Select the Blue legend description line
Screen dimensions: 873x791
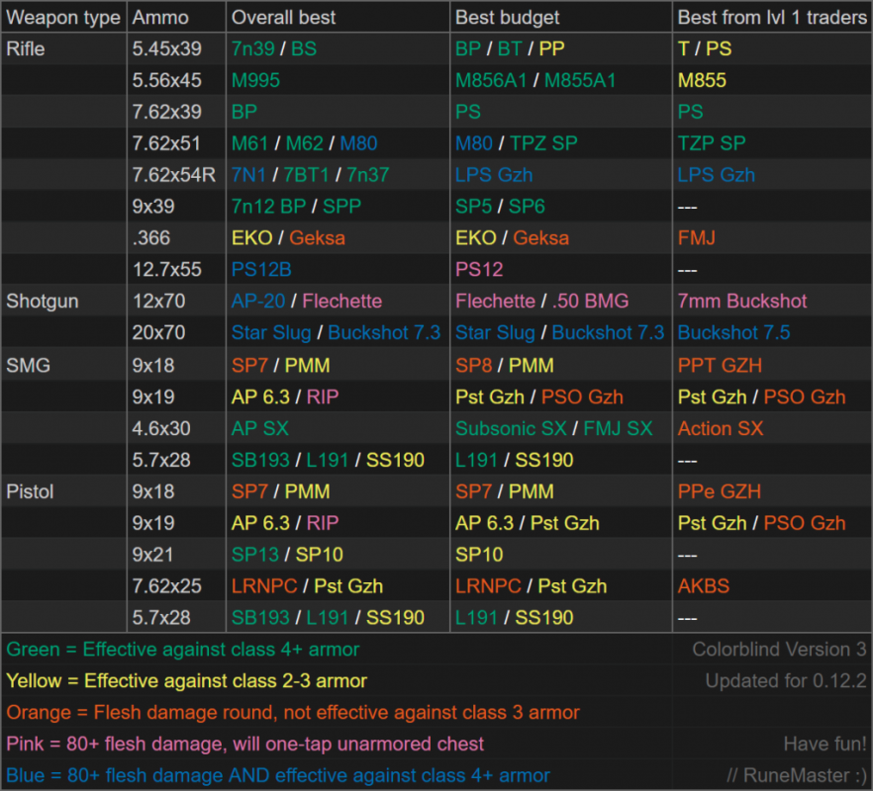(x=278, y=775)
